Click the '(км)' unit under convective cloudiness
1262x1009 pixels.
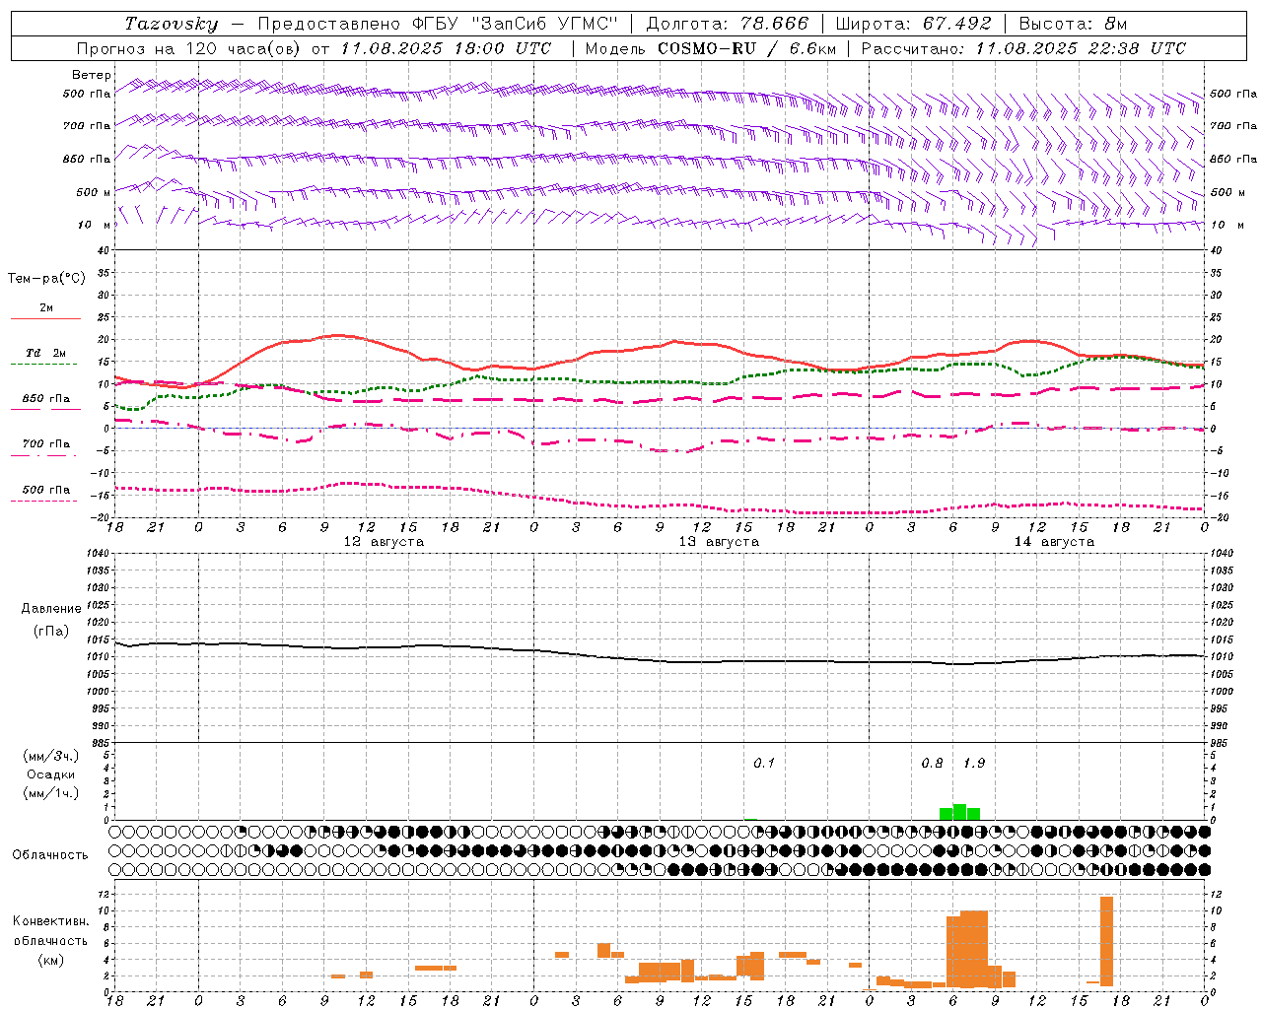pos(51,960)
